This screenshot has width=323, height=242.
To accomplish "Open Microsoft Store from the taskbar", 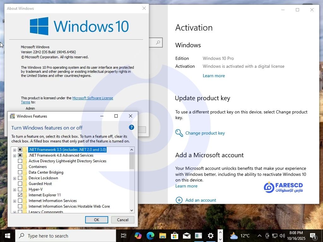I will (x=174, y=236).
